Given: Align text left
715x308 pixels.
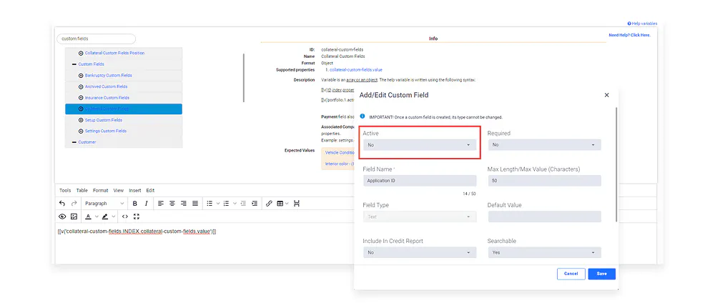Looking at the screenshot, I should point(161,204).
